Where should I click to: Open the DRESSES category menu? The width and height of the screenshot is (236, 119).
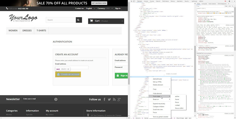tap(27, 30)
